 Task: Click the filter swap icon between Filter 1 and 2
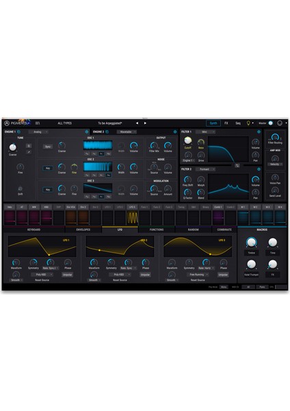click(237, 165)
